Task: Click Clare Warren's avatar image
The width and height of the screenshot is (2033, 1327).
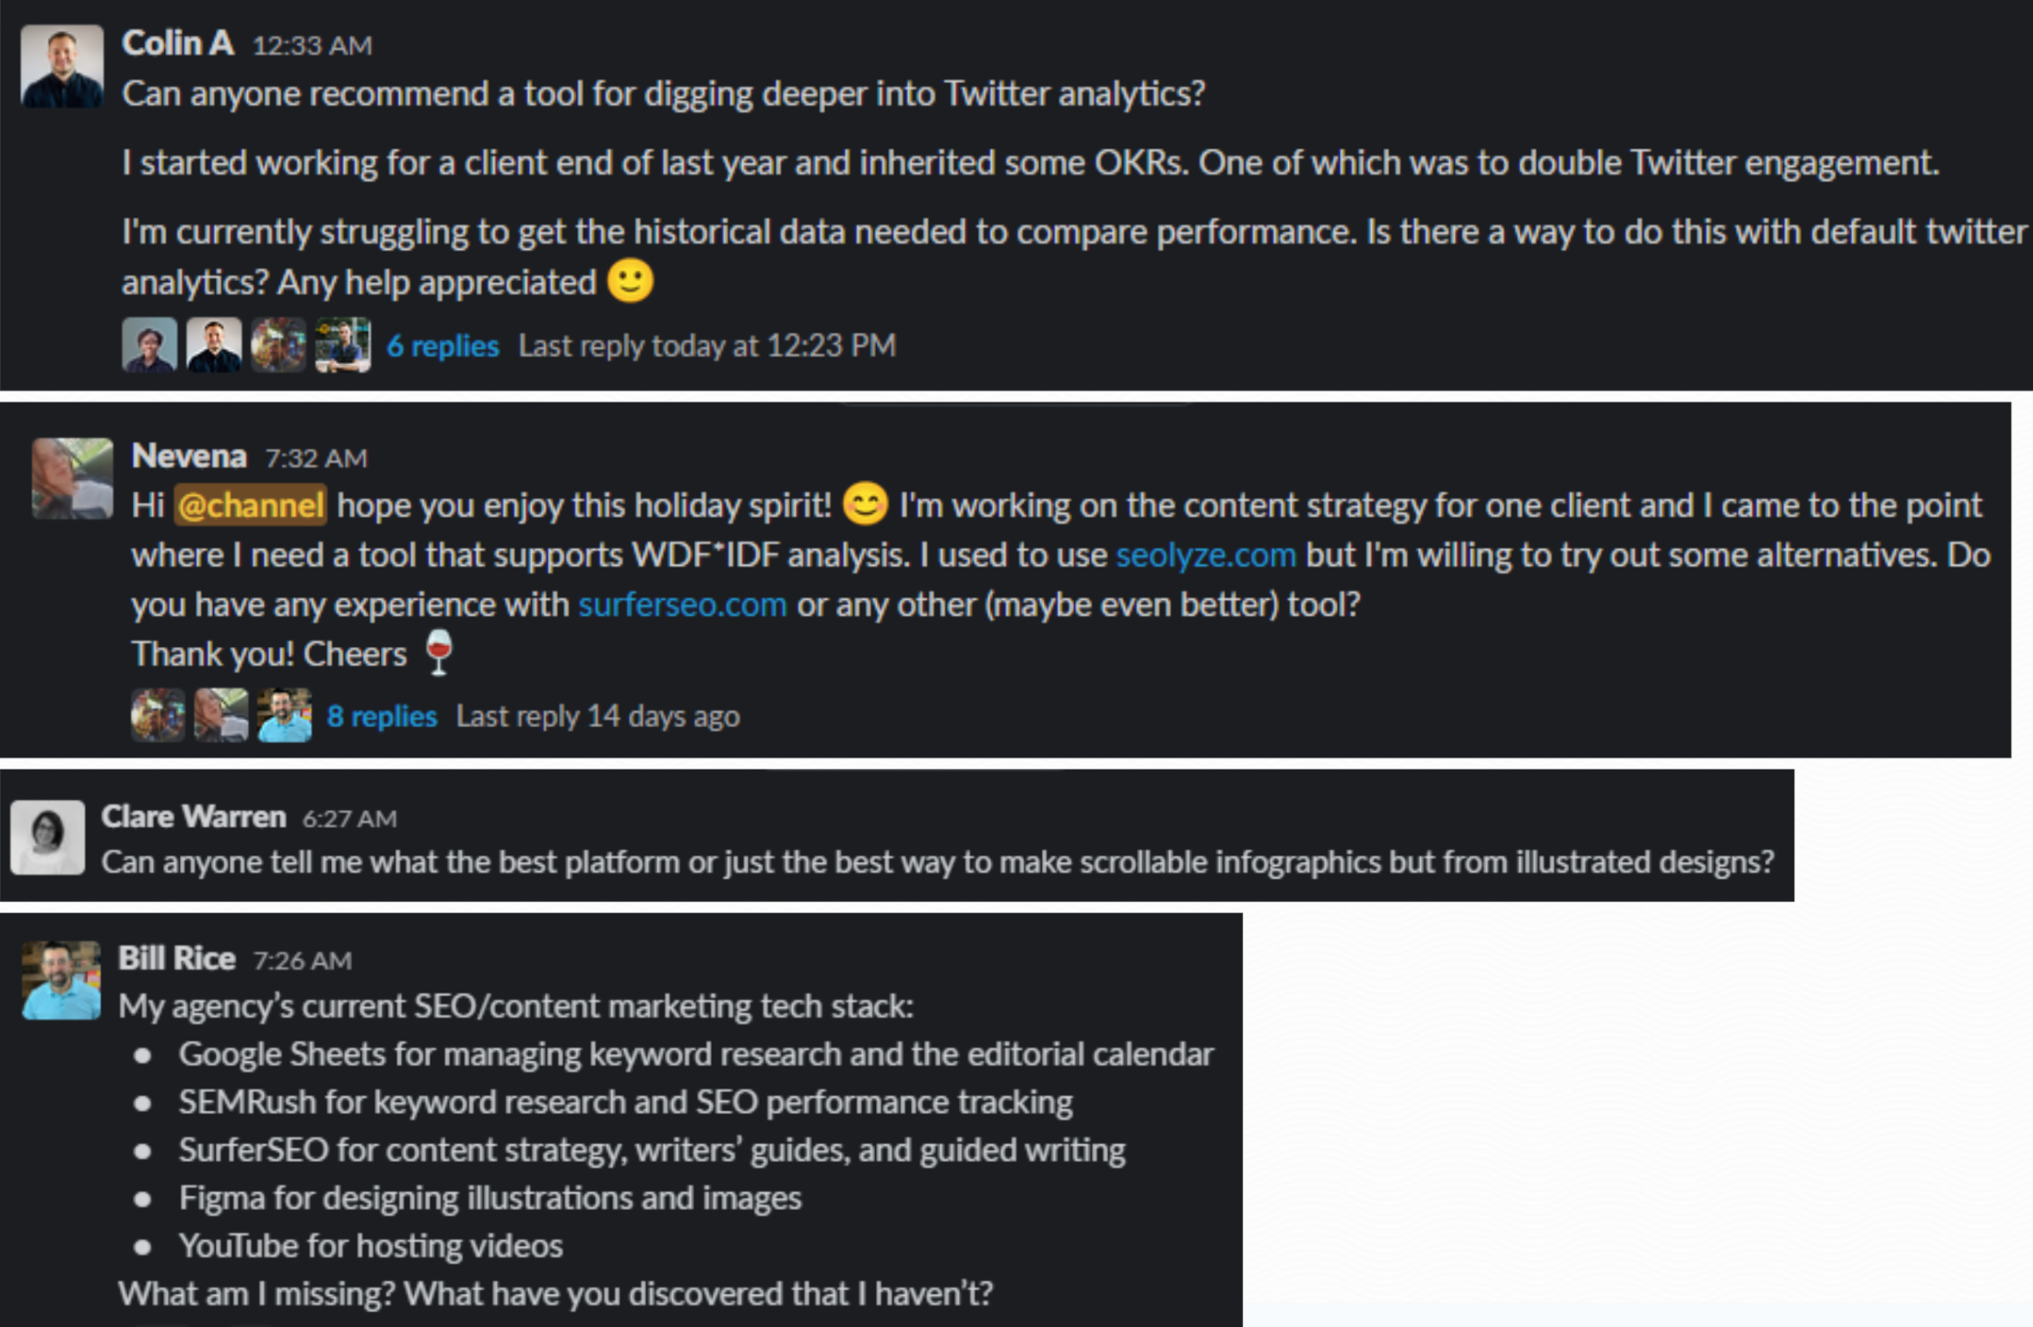Action: [x=47, y=836]
